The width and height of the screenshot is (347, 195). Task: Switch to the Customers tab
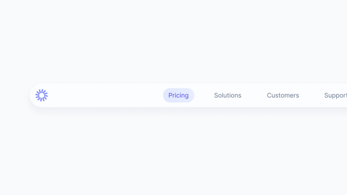click(x=283, y=95)
